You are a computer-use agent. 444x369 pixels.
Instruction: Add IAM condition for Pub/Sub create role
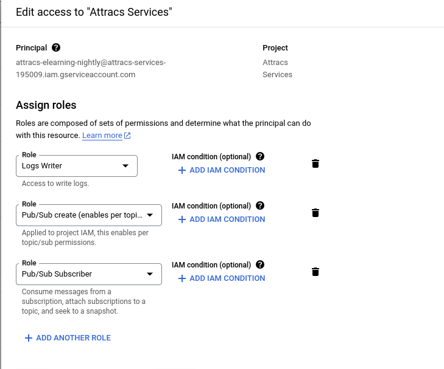222,219
